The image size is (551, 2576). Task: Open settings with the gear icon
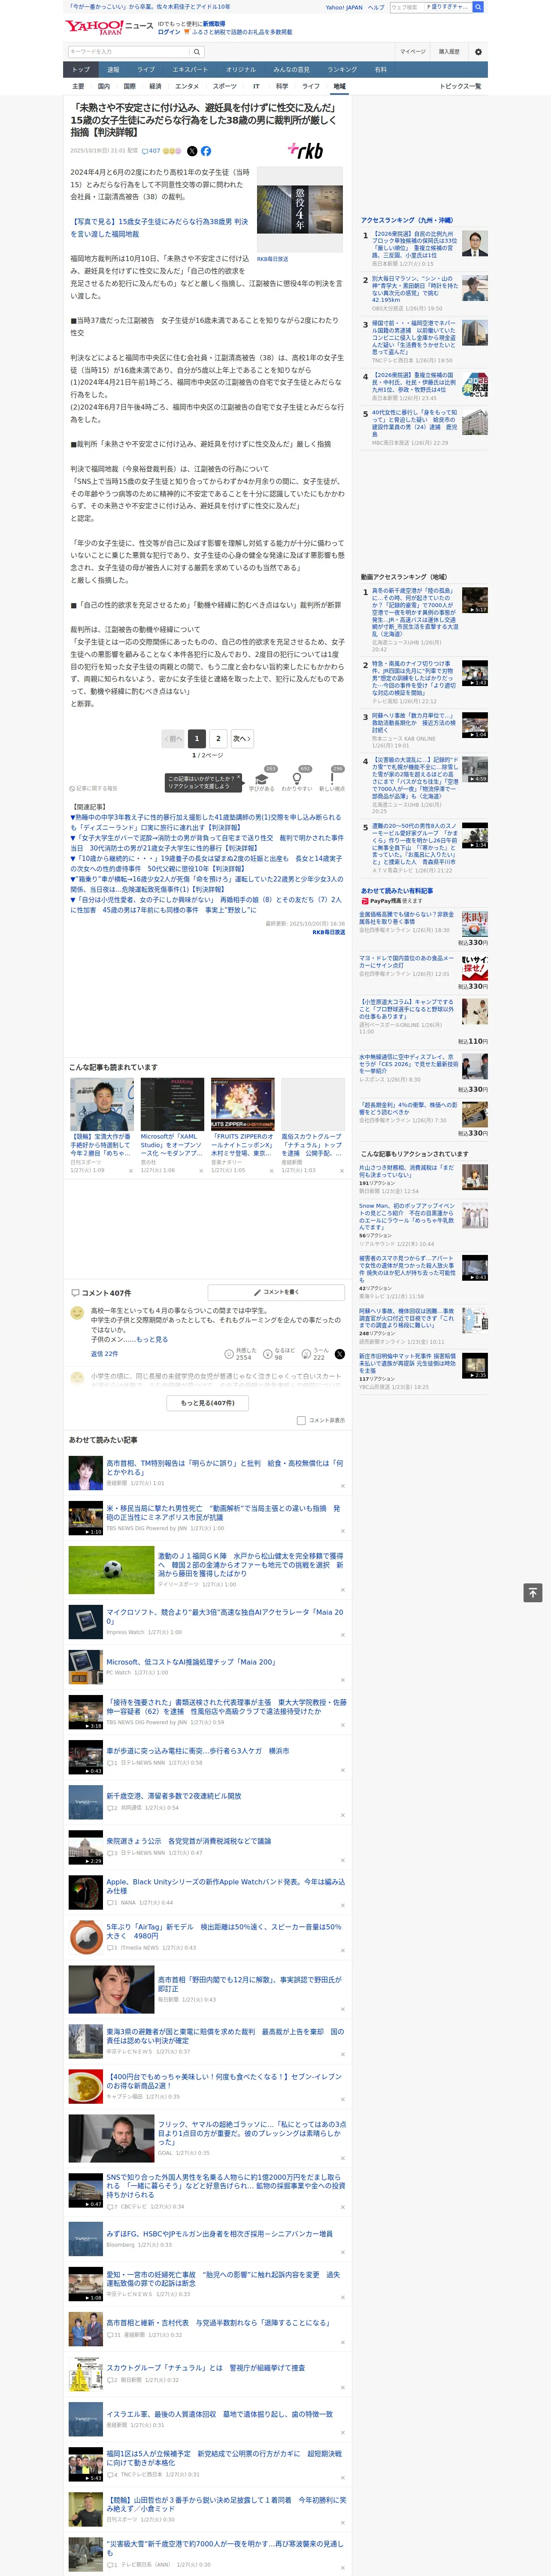click(x=478, y=52)
